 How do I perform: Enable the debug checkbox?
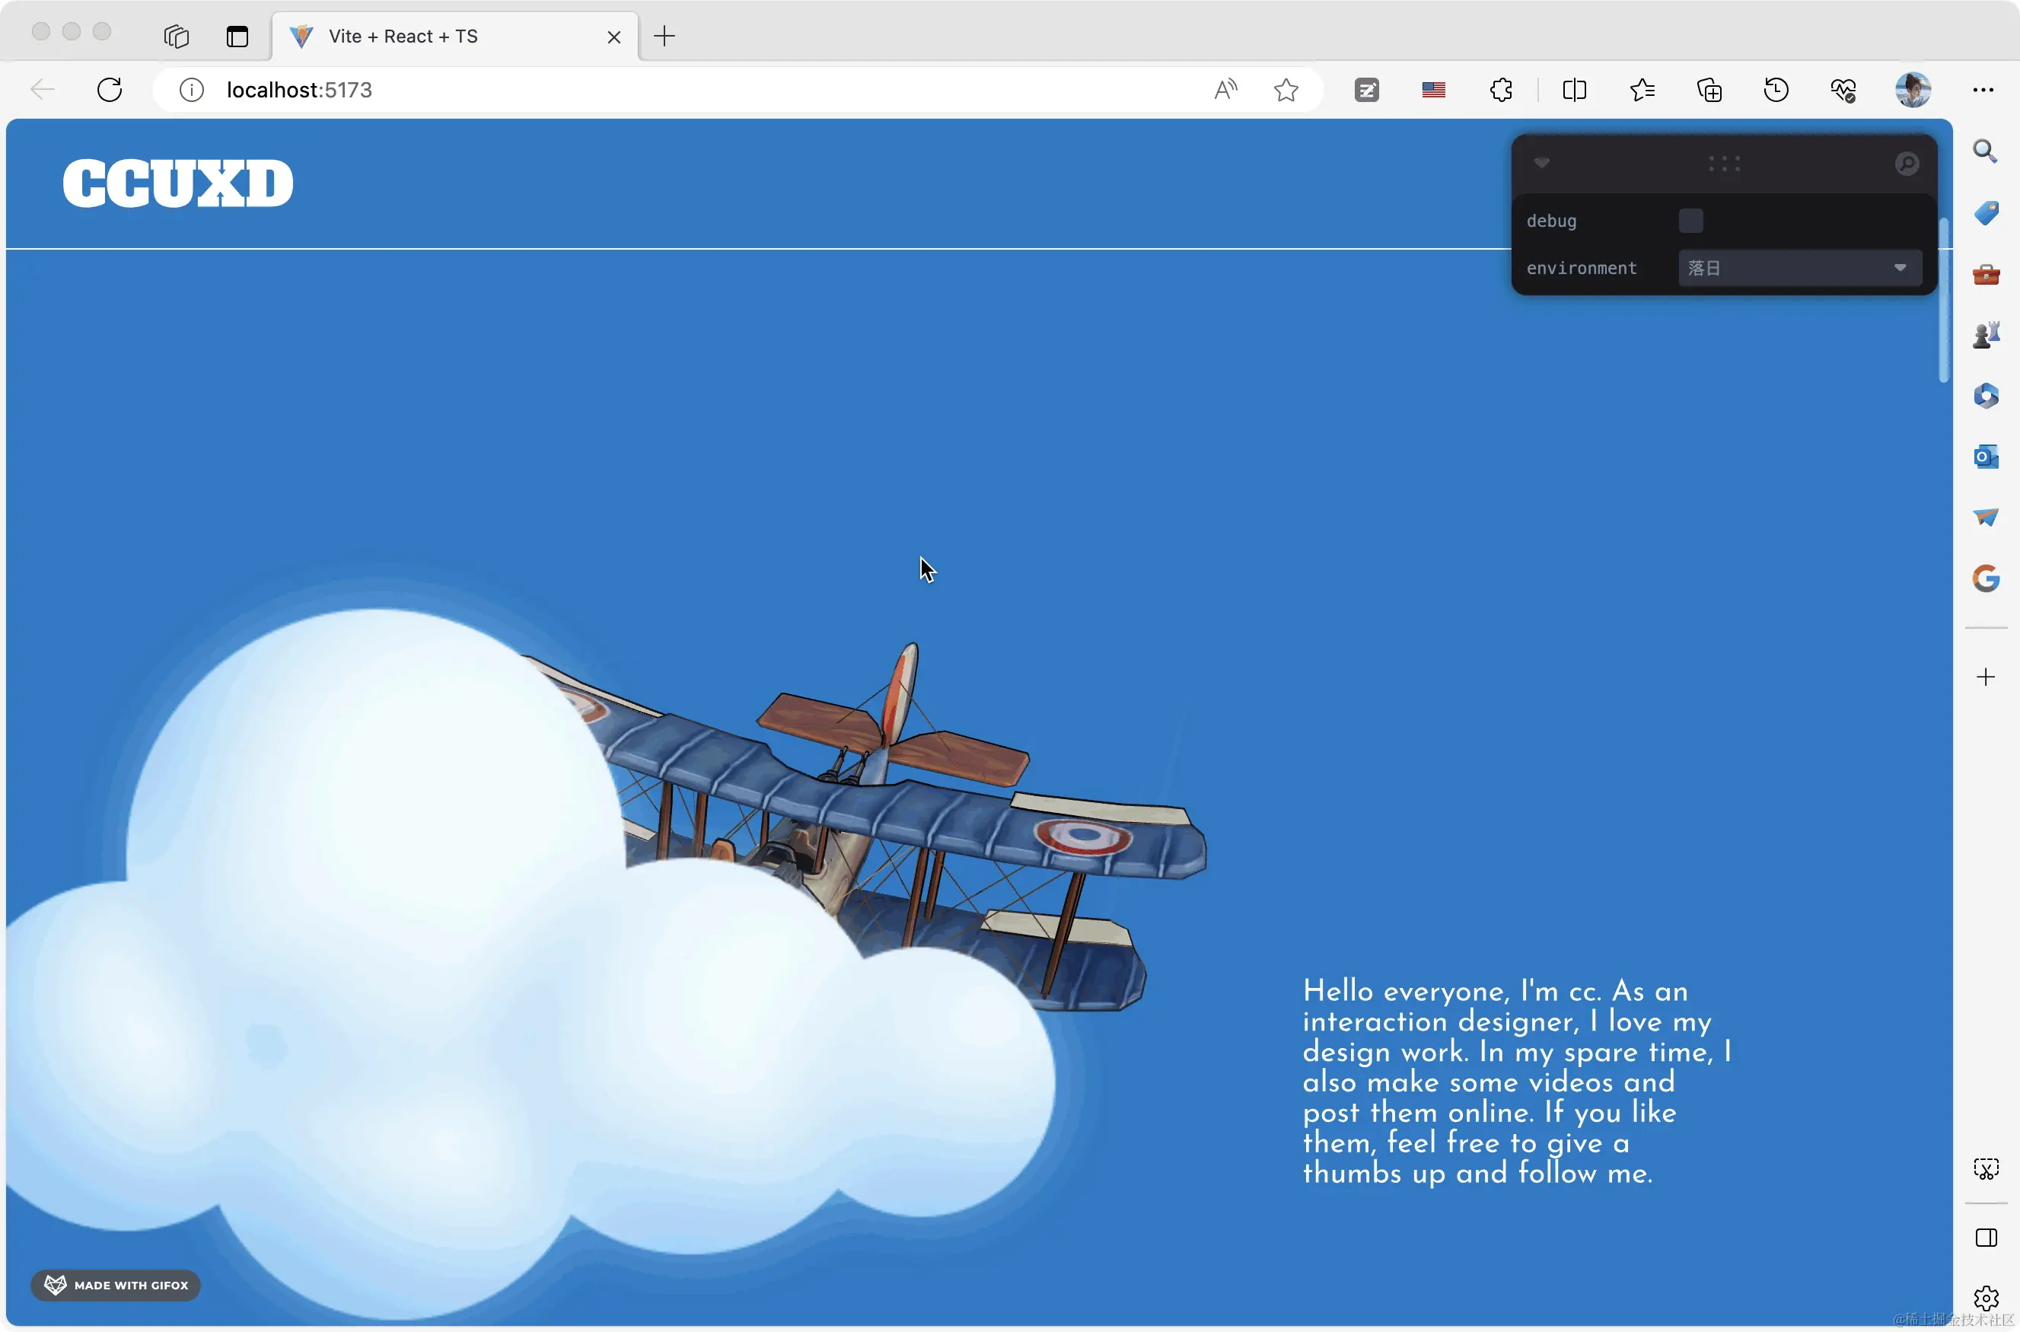[1690, 220]
